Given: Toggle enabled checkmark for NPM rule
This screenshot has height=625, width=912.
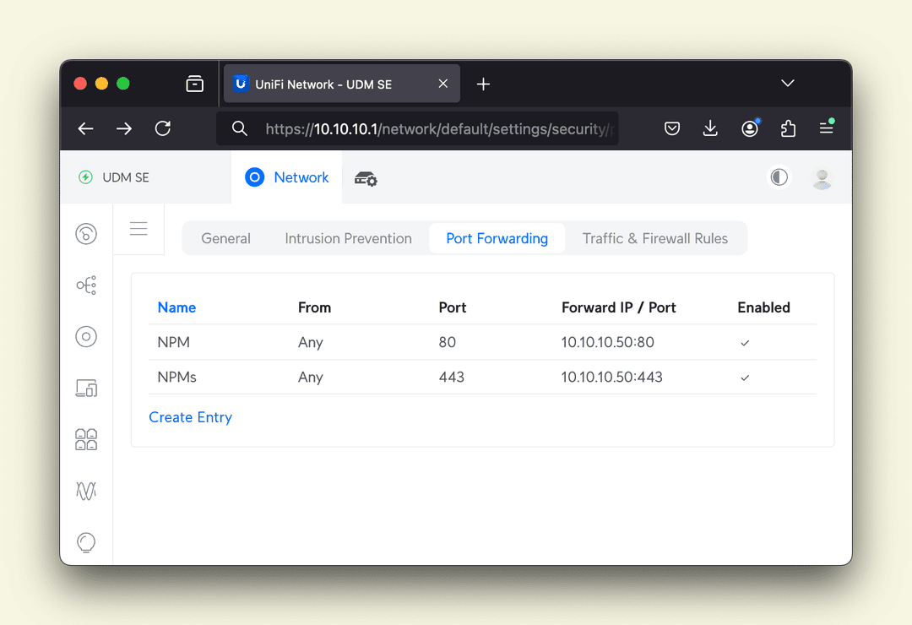Looking at the screenshot, I should coord(745,343).
